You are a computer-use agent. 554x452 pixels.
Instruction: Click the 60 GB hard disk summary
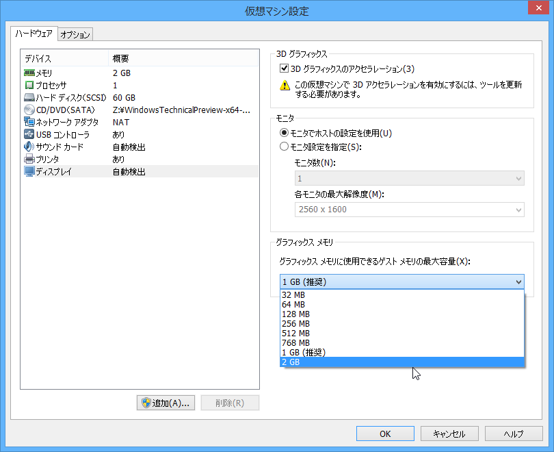124,98
